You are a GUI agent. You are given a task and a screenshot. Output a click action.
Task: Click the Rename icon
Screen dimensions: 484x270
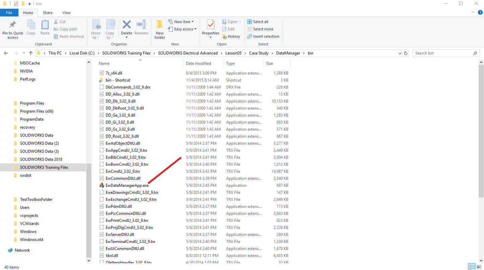[x=141, y=25]
